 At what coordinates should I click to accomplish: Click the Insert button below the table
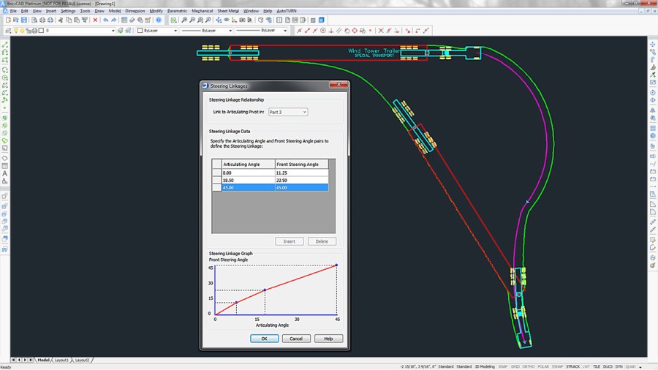pyautogui.click(x=289, y=241)
